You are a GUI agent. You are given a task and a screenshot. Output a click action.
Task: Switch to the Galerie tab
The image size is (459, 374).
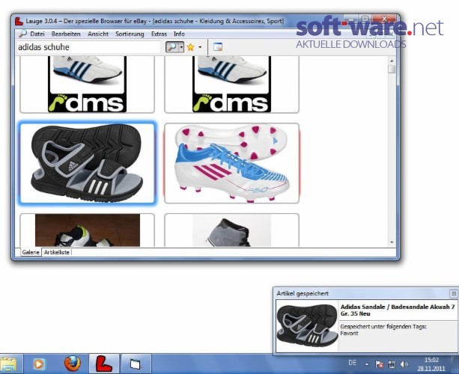(x=31, y=252)
